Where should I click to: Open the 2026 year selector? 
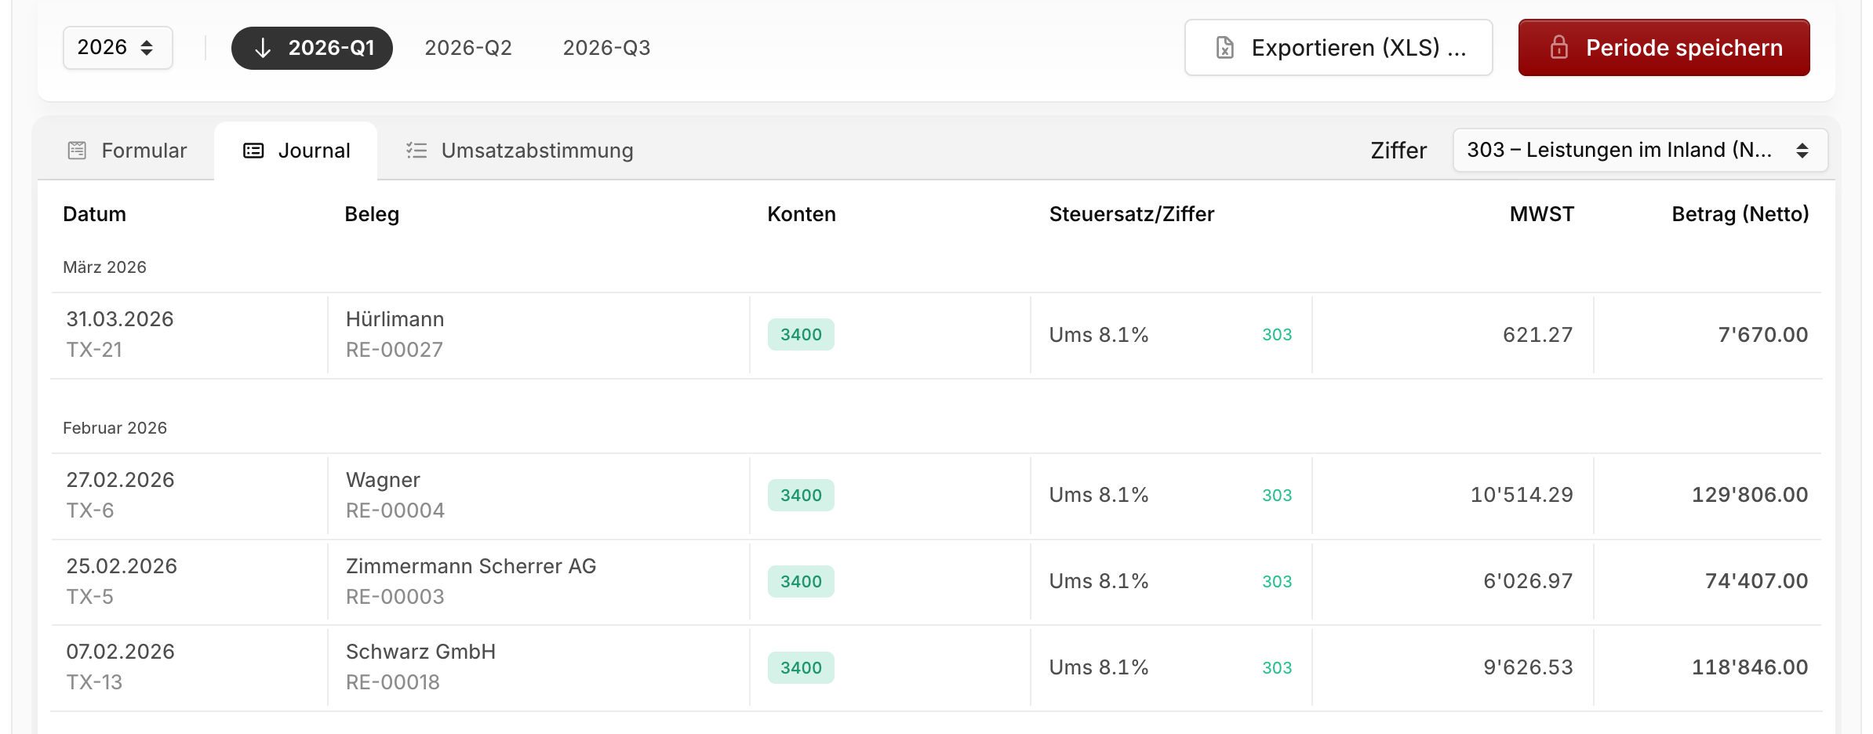click(x=118, y=48)
